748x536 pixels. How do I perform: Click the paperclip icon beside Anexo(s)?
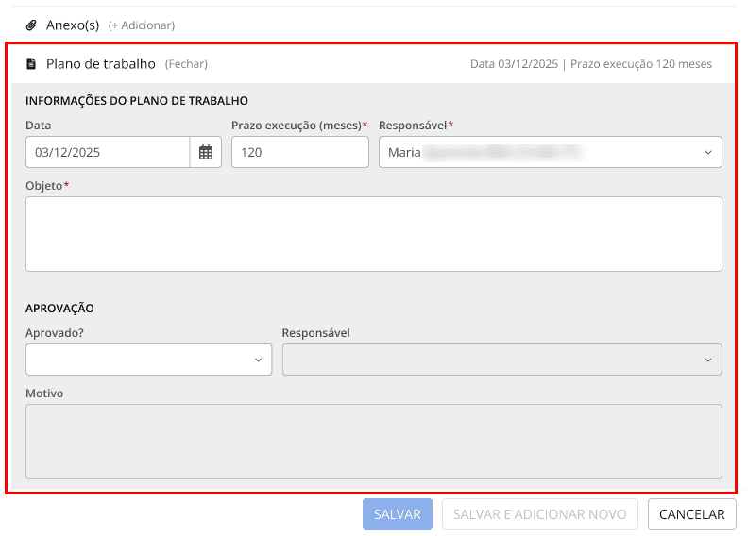pyautogui.click(x=31, y=25)
